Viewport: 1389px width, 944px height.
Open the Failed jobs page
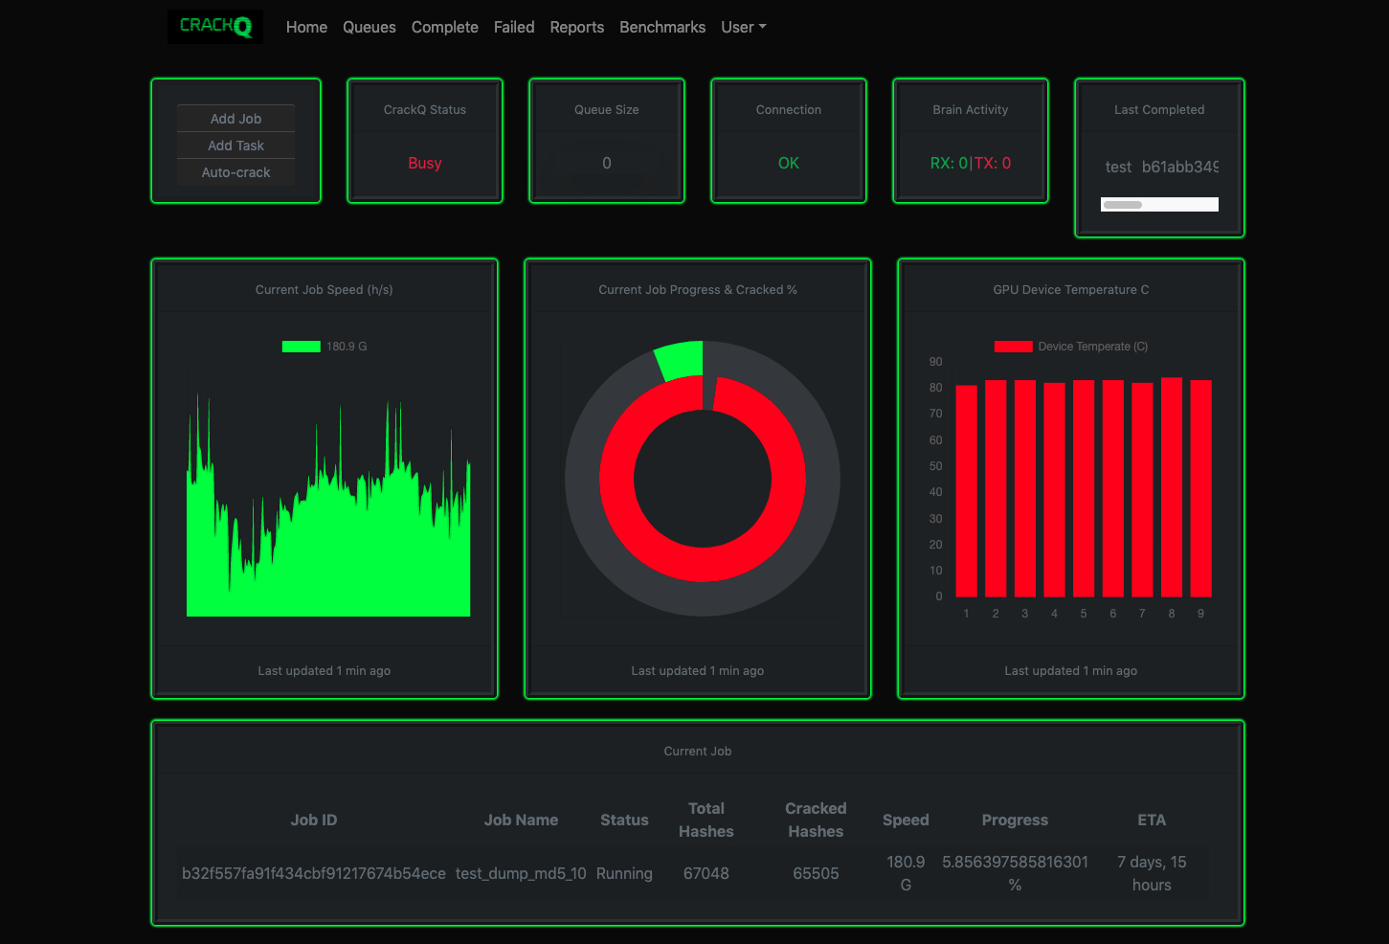coord(514,27)
